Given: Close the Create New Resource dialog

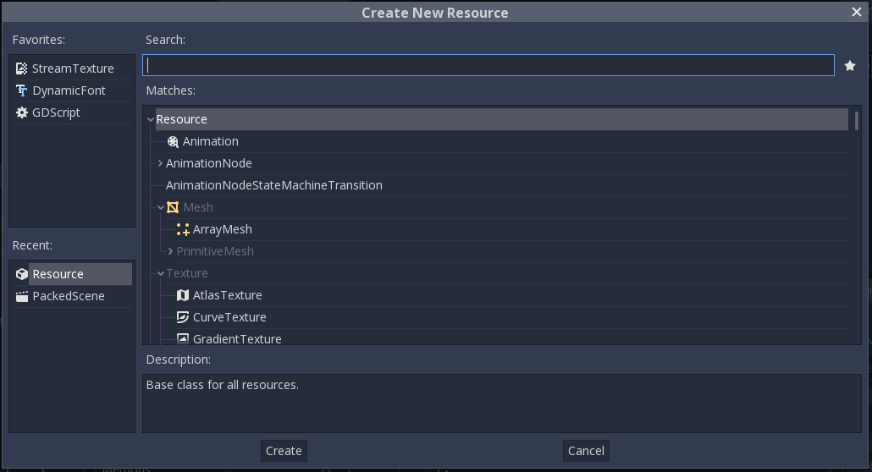Looking at the screenshot, I should click(x=857, y=12).
